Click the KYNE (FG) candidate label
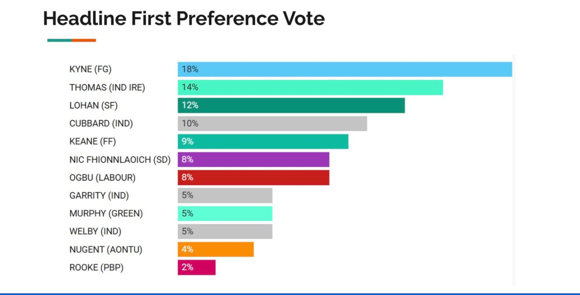Image resolution: width=580 pixels, height=295 pixels. (90, 69)
